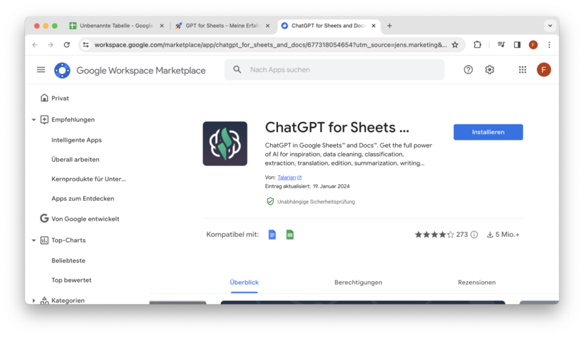Click the star rating display

click(434, 235)
